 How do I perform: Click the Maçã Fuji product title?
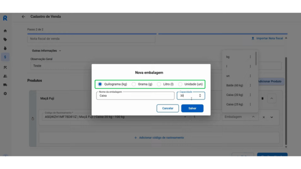coord(47,98)
